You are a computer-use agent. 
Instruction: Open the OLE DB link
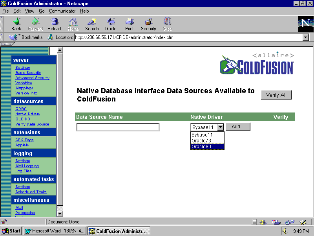click(23, 119)
